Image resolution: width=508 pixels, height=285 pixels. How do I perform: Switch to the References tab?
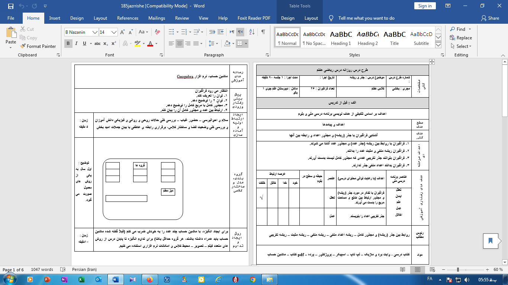[x=128, y=18]
